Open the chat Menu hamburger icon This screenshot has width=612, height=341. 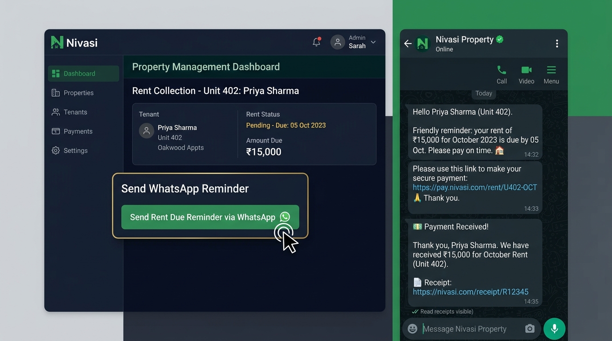click(552, 74)
